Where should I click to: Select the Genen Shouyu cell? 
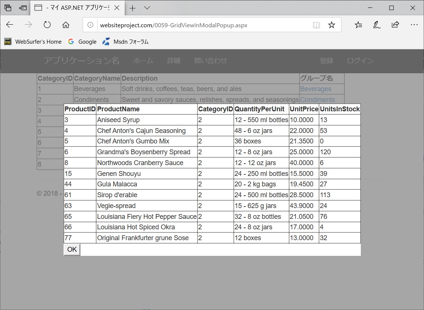tap(147, 174)
